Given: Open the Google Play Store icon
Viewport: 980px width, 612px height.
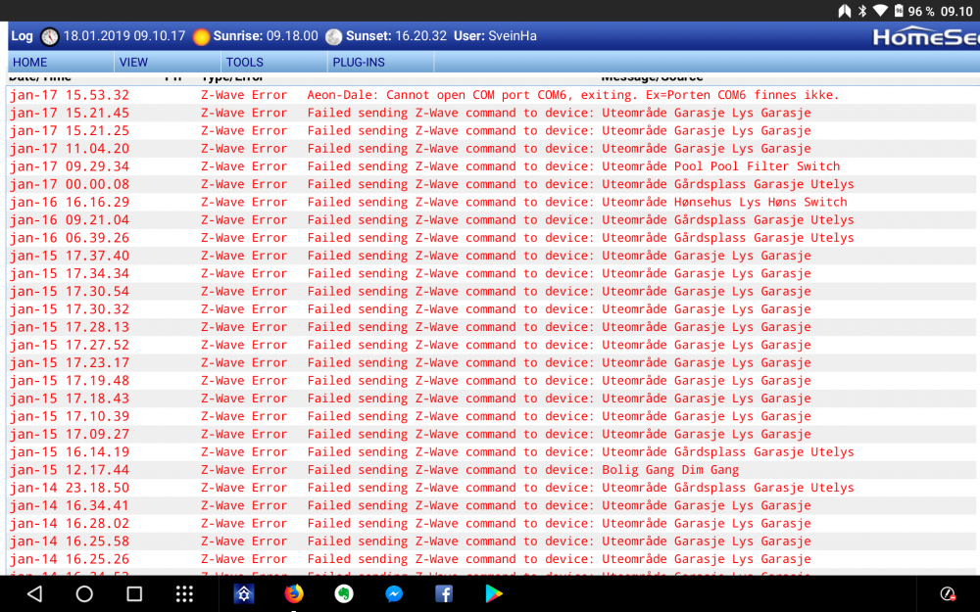Looking at the screenshot, I should [x=494, y=593].
